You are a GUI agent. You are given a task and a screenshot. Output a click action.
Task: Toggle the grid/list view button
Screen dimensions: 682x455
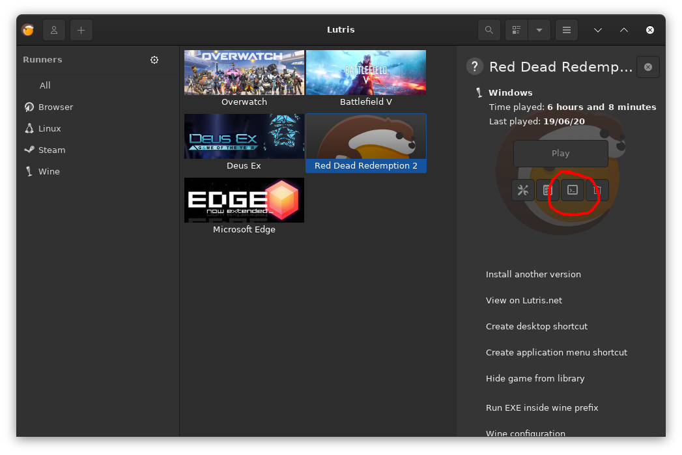(x=517, y=30)
